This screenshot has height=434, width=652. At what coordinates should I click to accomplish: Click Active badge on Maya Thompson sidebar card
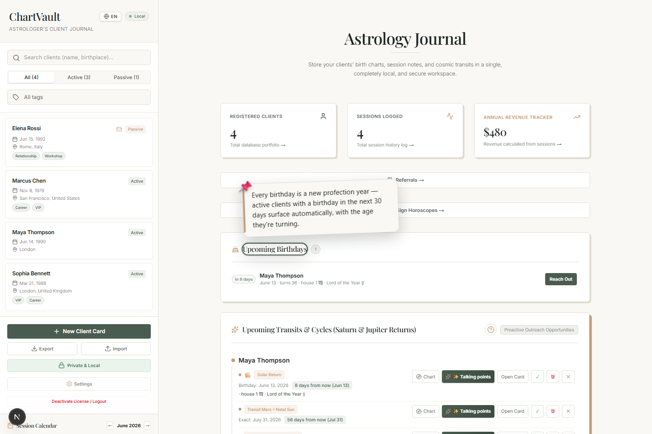coord(137,233)
